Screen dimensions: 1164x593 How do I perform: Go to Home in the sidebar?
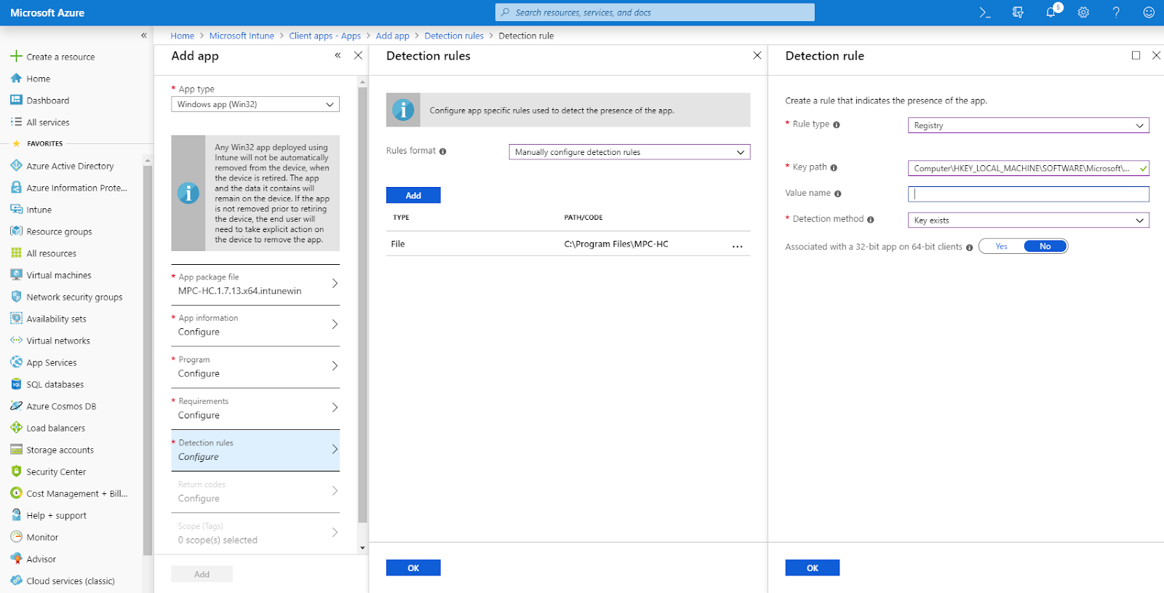coord(39,79)
